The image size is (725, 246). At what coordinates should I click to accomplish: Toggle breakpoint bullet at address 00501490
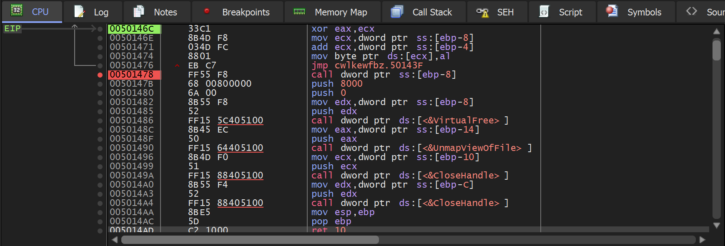pyautogui.click(x=100, y=148)
